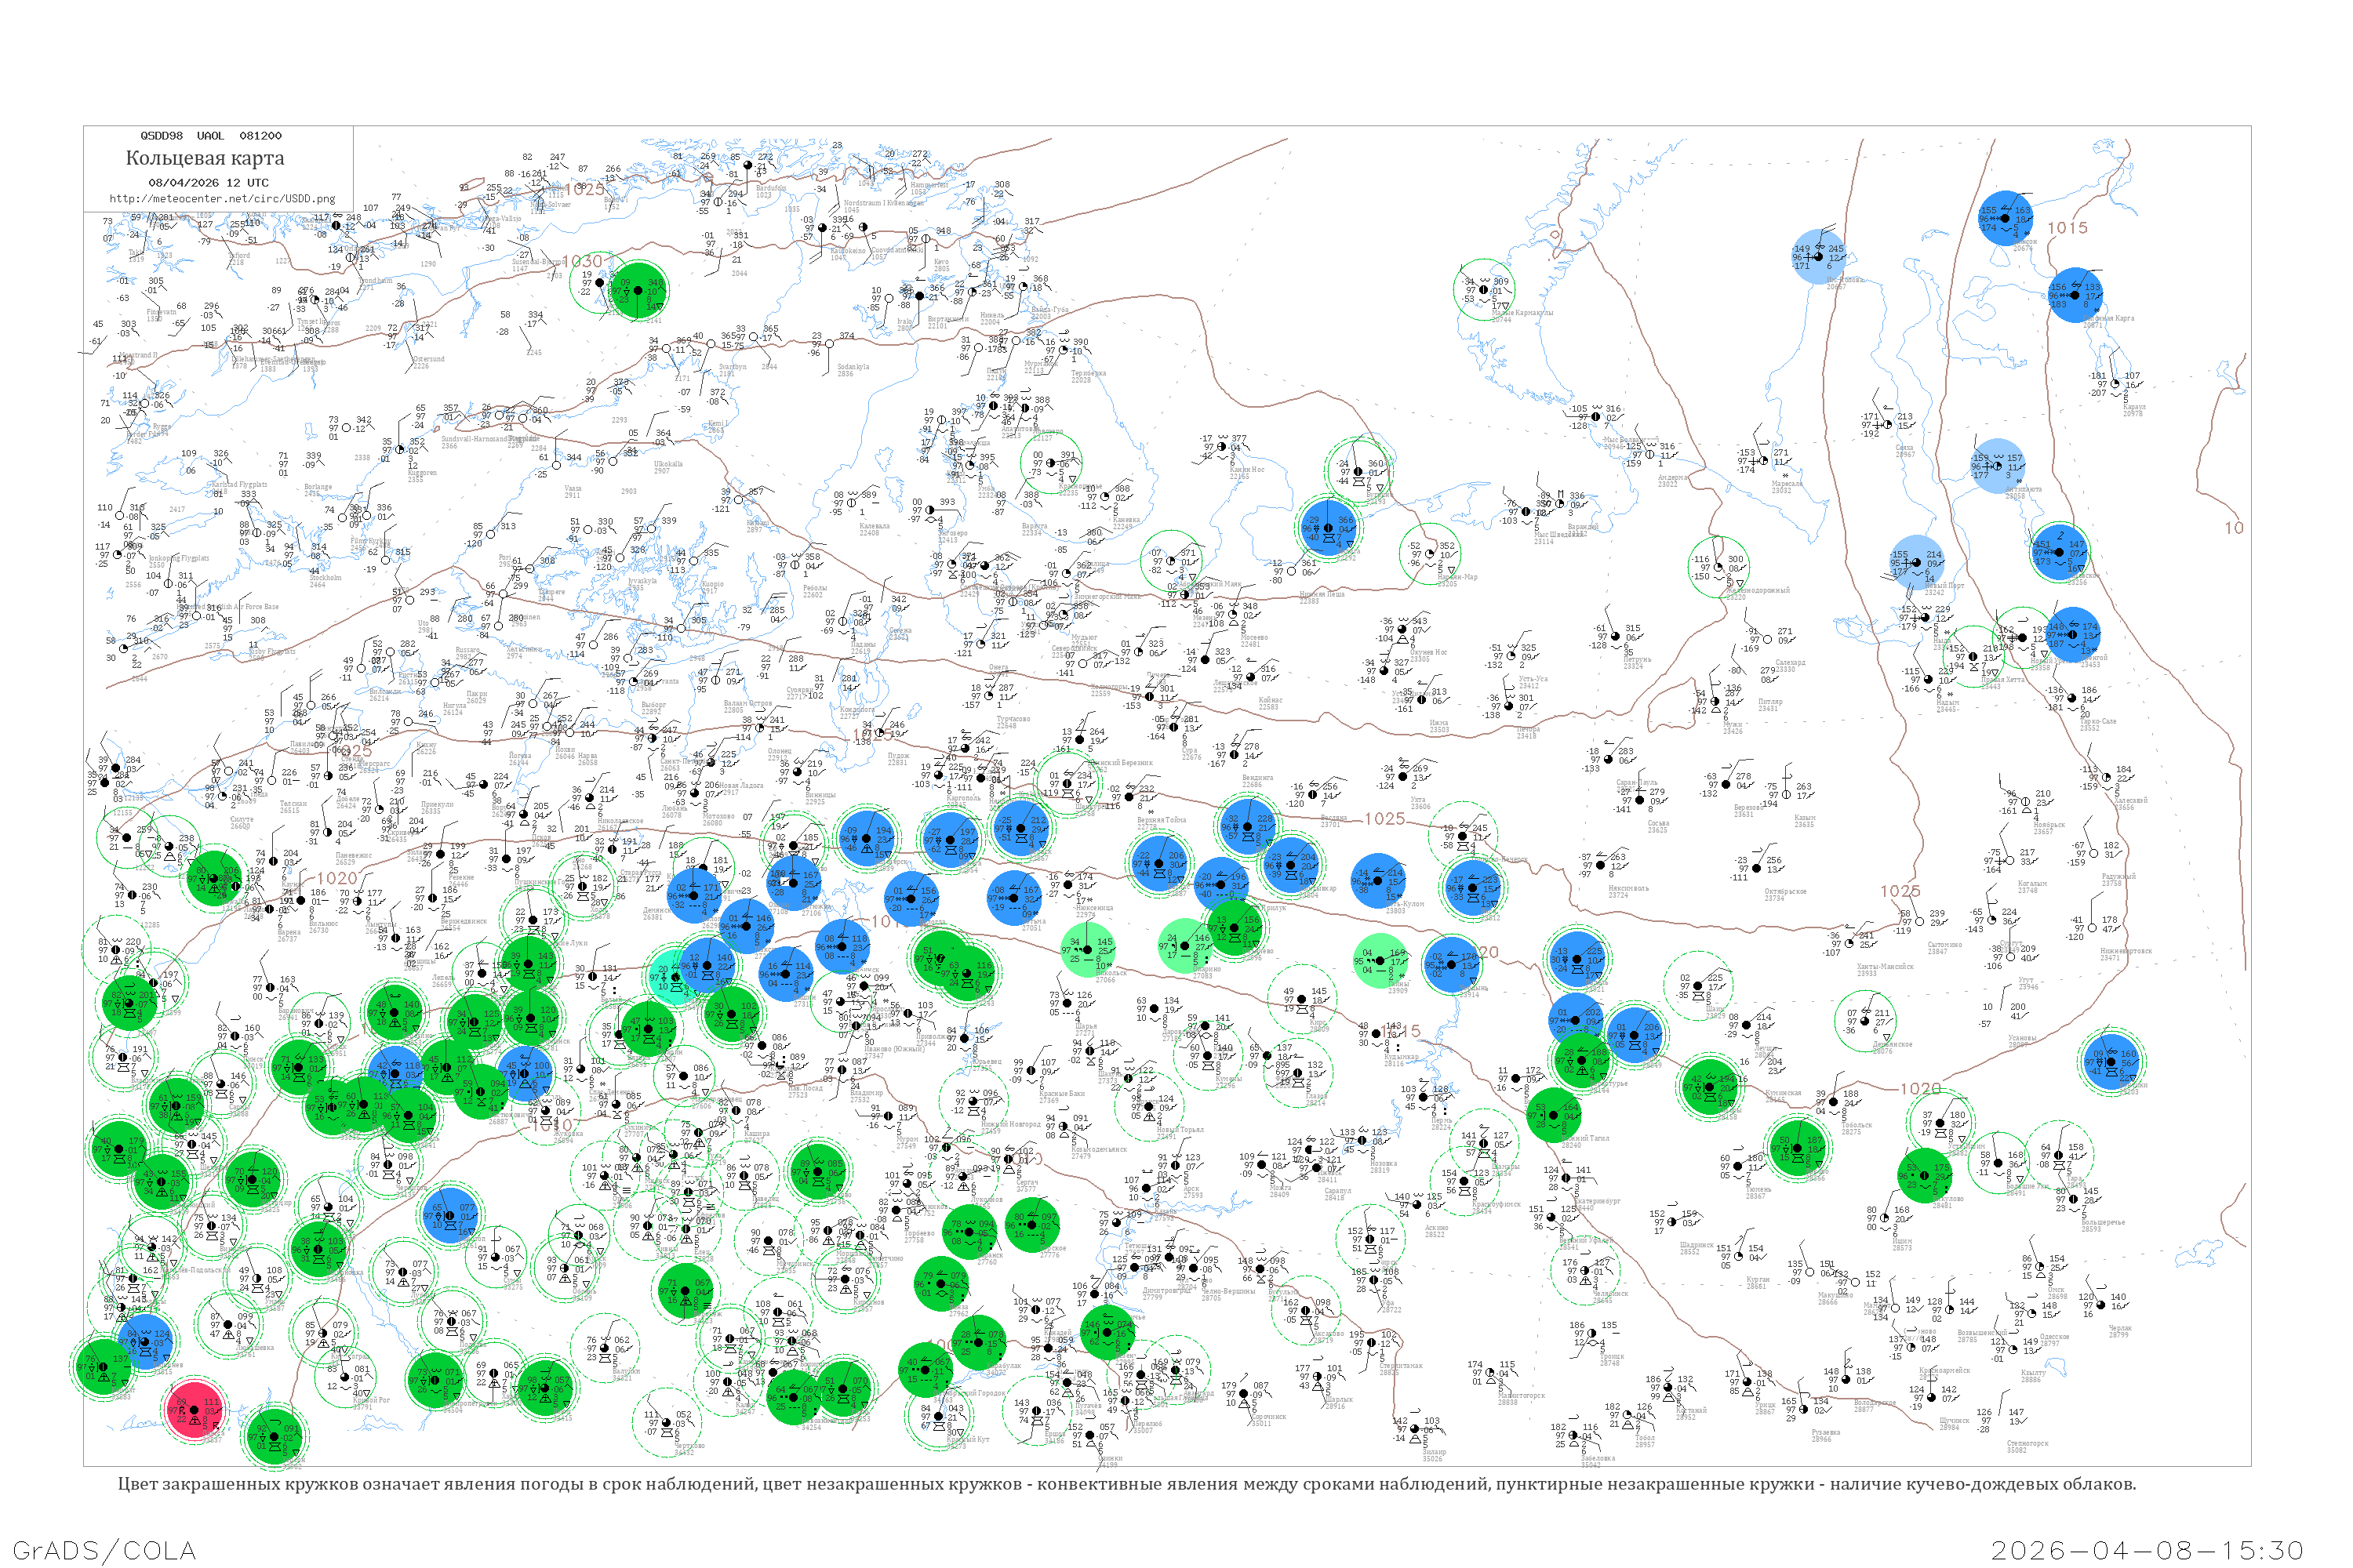This screenshot has width=2353, height=1568.
Task: Select the blue Уренгой station circle
Action: (2073, 634)
